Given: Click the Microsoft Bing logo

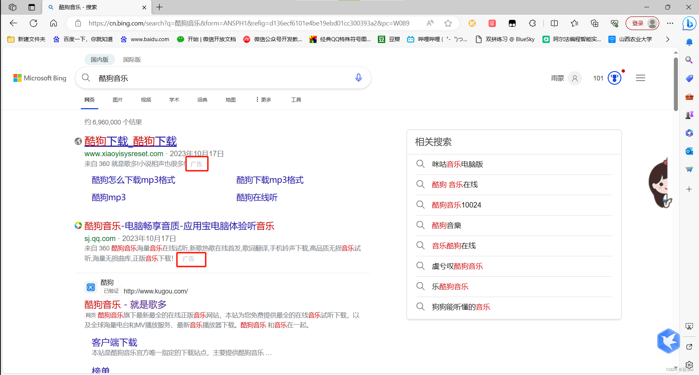Looking at the screenshot, I should tap(40, 78).
